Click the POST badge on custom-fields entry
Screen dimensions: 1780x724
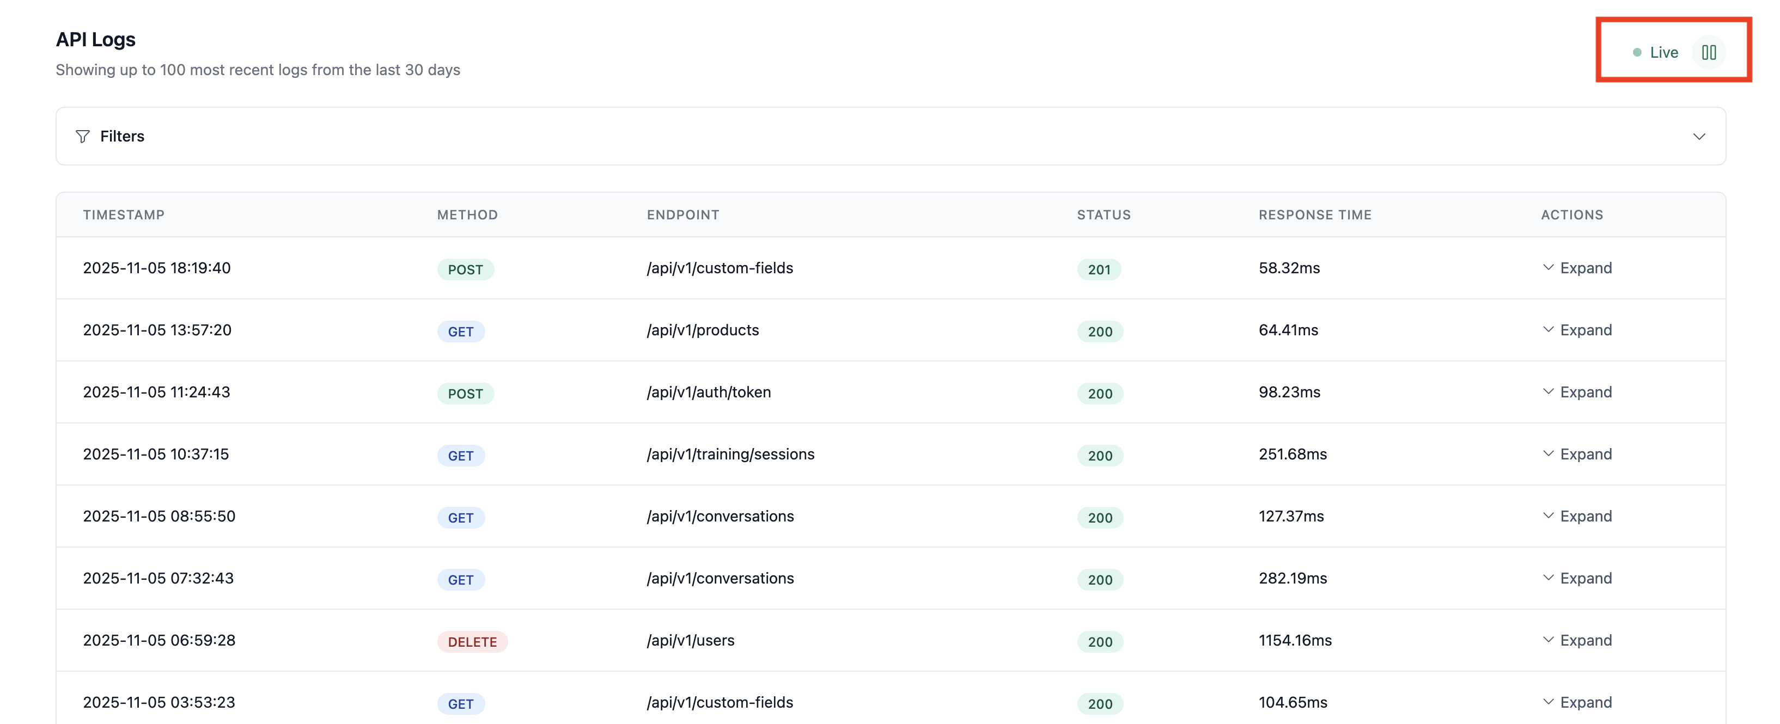click(x=466, y=269)
